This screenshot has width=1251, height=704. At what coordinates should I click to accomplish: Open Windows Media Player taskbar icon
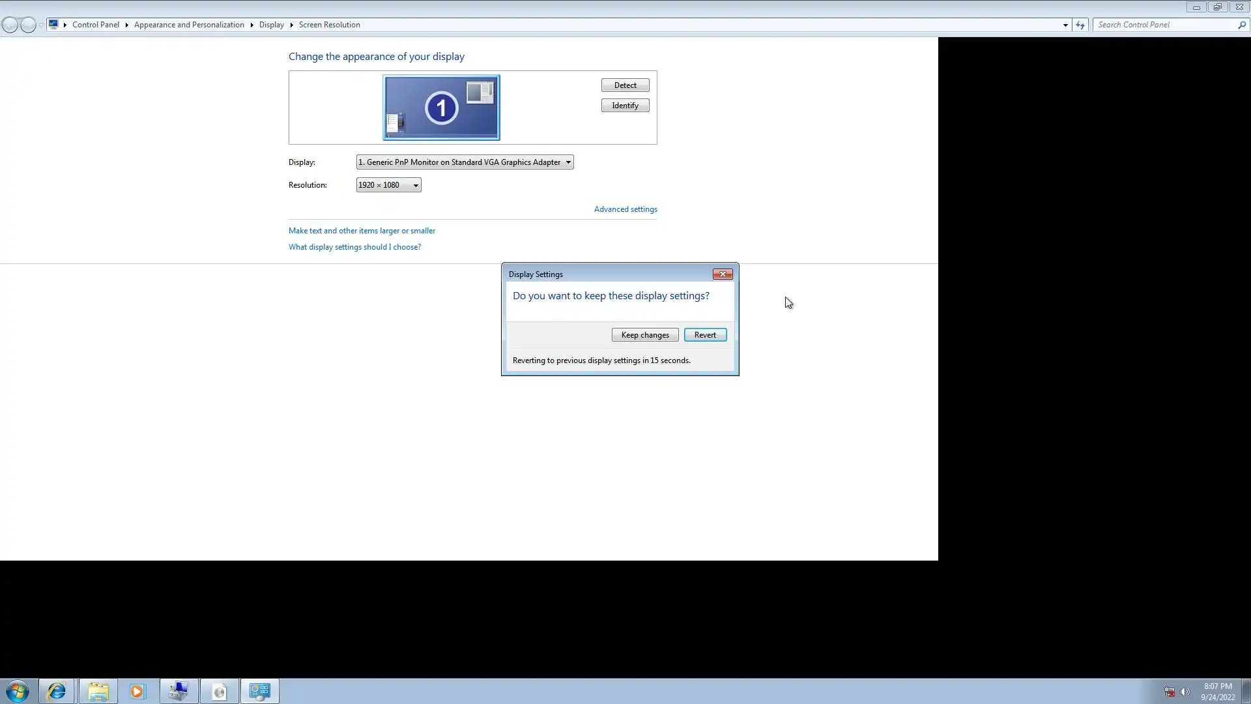tap(137, 691)
